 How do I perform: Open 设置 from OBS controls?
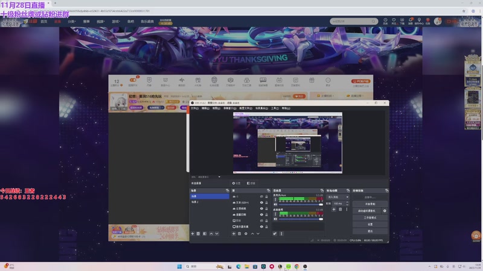pos(370,225)
